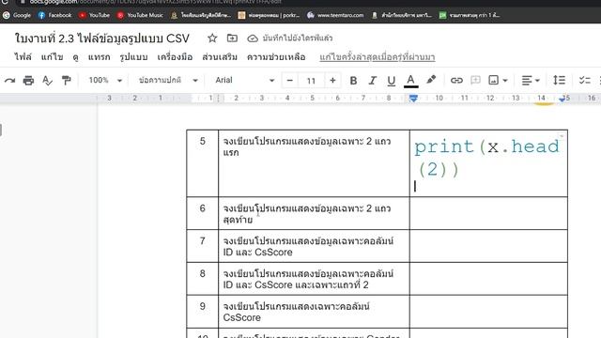Toggle underline formatting
The width and height of the screenshot is (601, 338).
coord(391,81)
